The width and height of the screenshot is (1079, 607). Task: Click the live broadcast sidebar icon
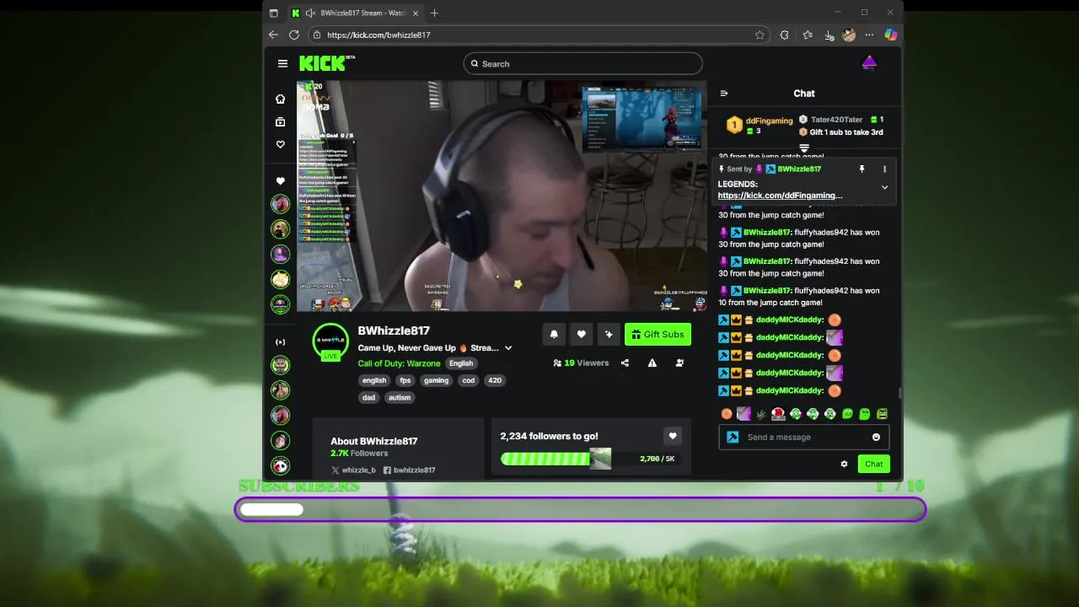pos(281,342)
